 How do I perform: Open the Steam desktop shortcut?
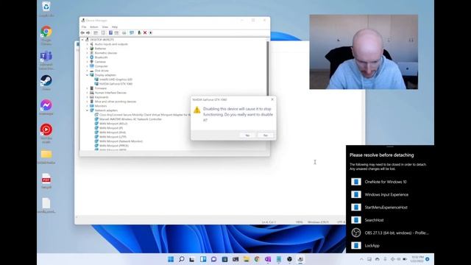coord(46,82)
